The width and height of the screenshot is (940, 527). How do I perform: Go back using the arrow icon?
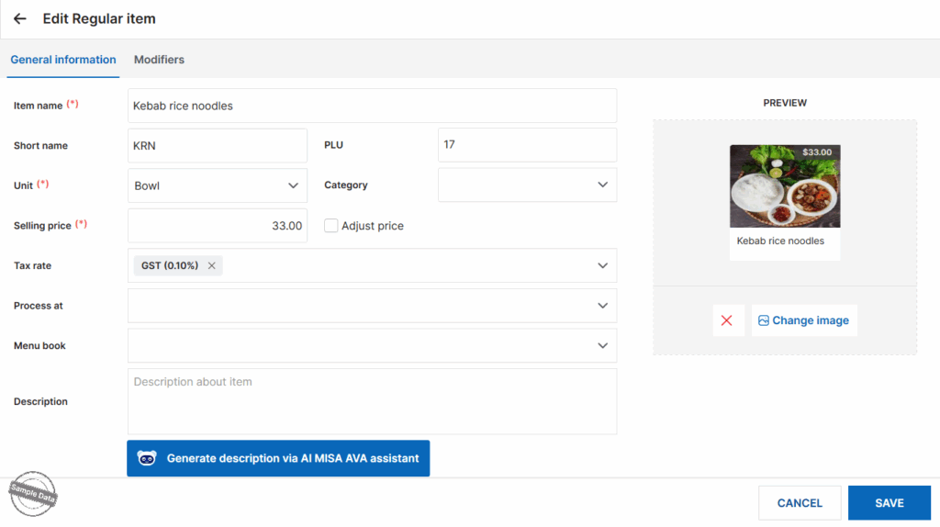pyautogui.click(x=20, y=18)
